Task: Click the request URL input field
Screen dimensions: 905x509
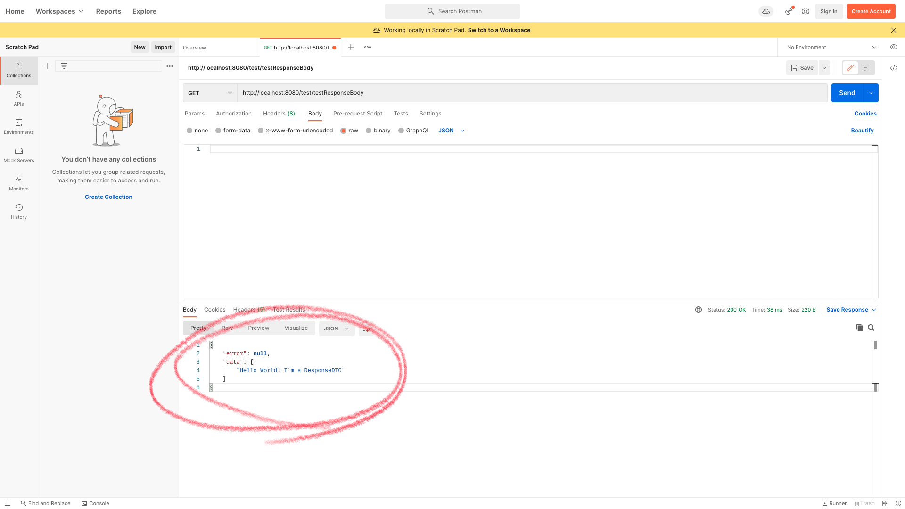Action: point(532,93)
